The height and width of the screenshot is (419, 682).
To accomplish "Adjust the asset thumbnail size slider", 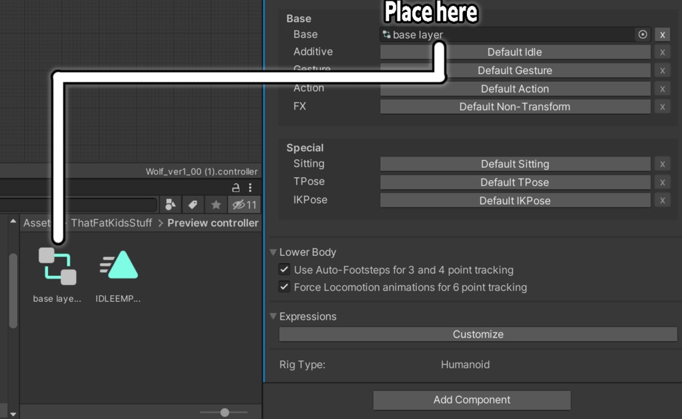I will tap(224, 412).
